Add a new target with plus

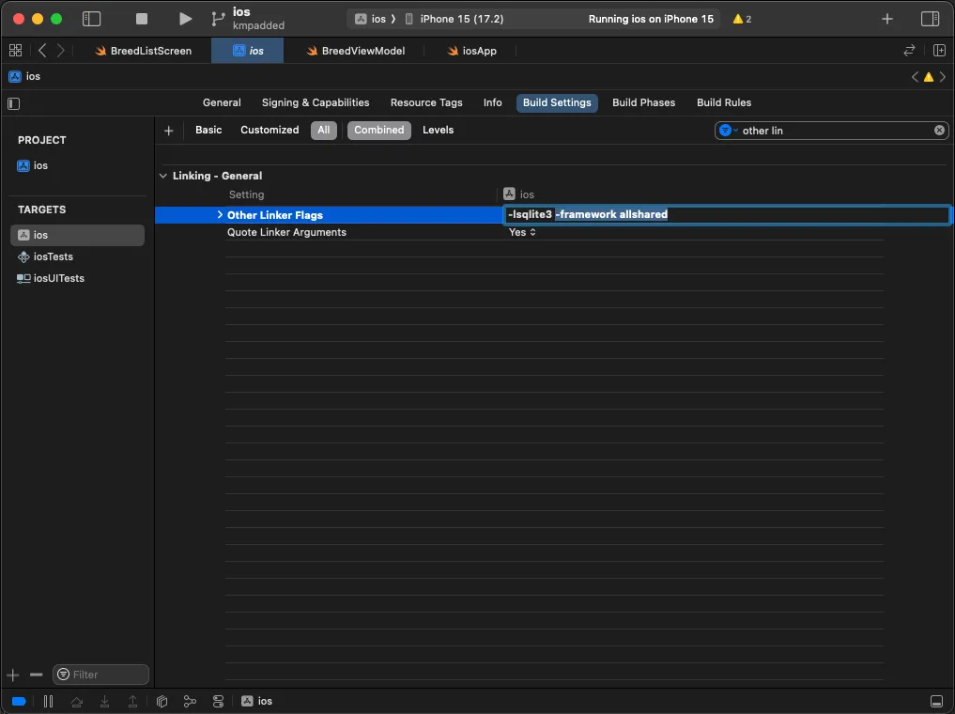13,675
